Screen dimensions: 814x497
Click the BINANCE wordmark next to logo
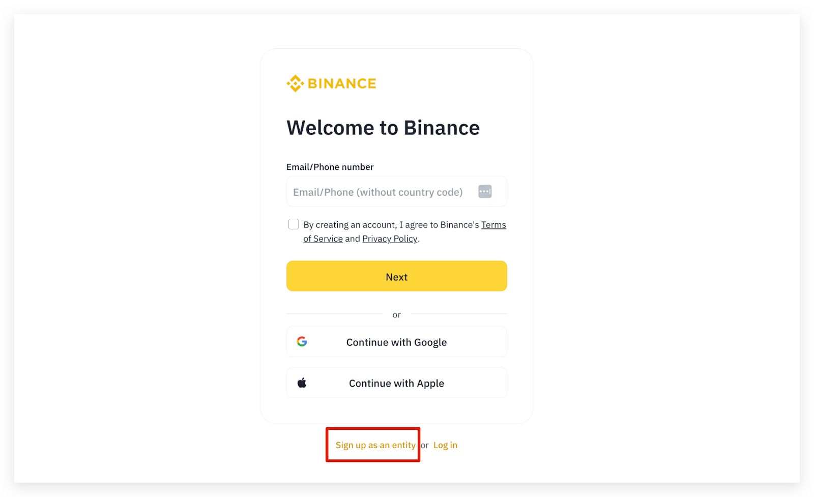click(342, 83)
